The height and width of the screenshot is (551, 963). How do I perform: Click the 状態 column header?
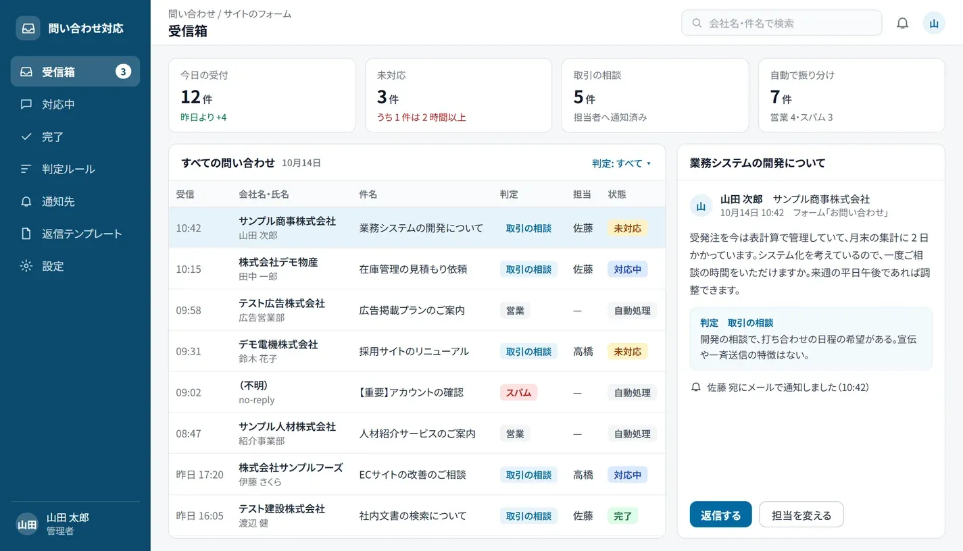pyautogui.click(x=616, y=194)
